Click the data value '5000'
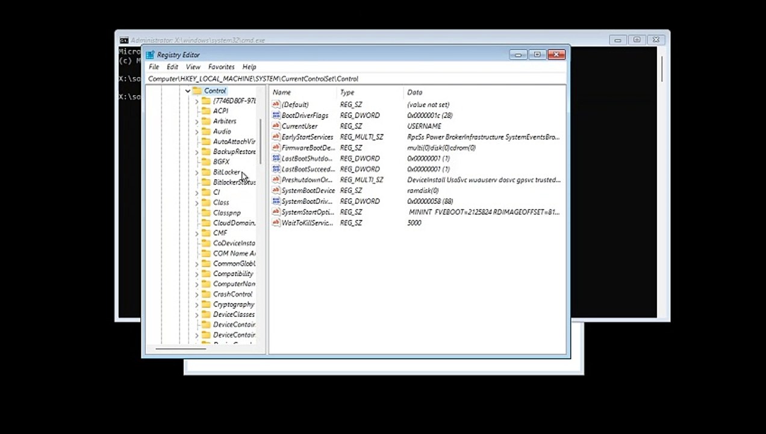 coord(414,223)
